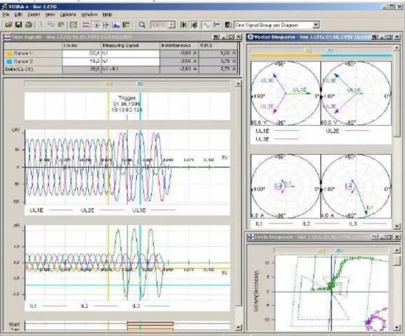Open the Options menu
The height and width of the screenshot is (336, 405).
coord(68,15)
